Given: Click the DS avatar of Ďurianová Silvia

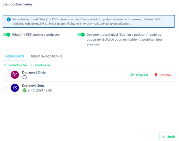Looking at the screenshot, I should [x=15, y=75].
